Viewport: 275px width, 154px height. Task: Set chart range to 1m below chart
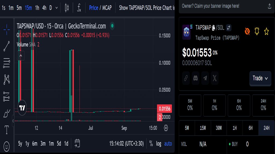click(51, 144)
